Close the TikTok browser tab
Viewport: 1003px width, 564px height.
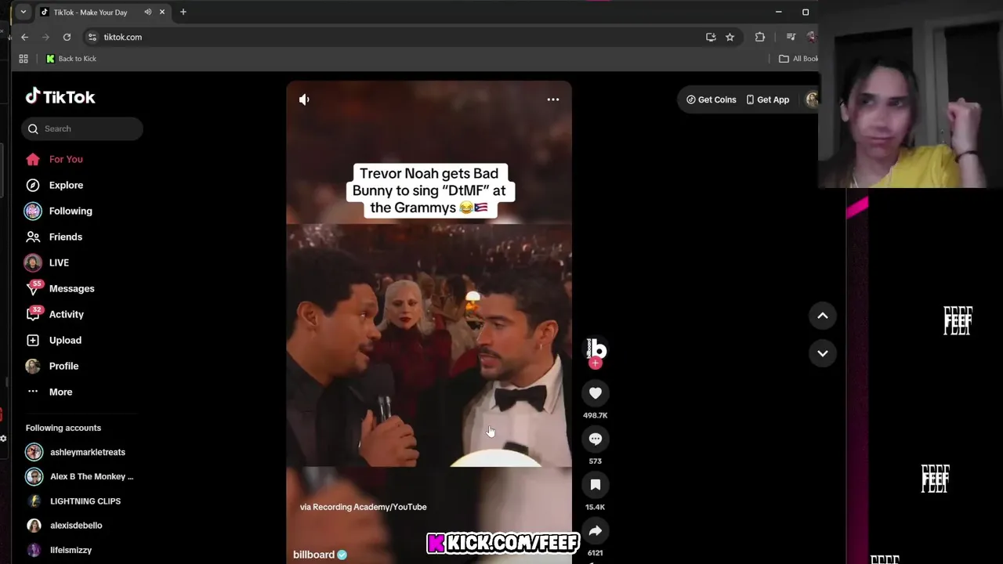click(162, 12)
